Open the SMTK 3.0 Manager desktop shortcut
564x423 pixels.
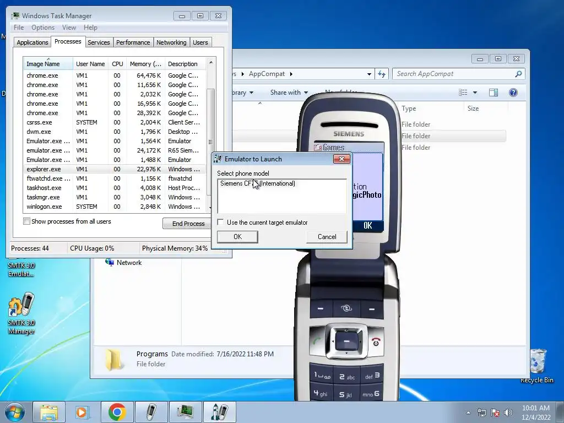click(21, 313)
